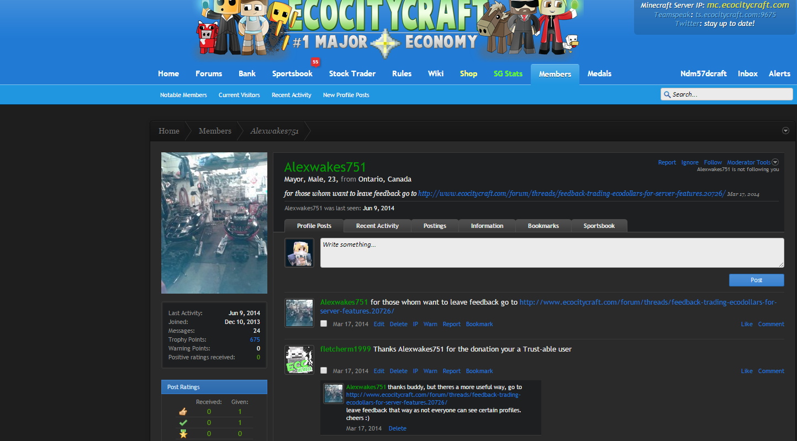This screenshot has height=441, width=797.
Task: Open Stock Trader in the navigation
Action: (x=352, y=73)
